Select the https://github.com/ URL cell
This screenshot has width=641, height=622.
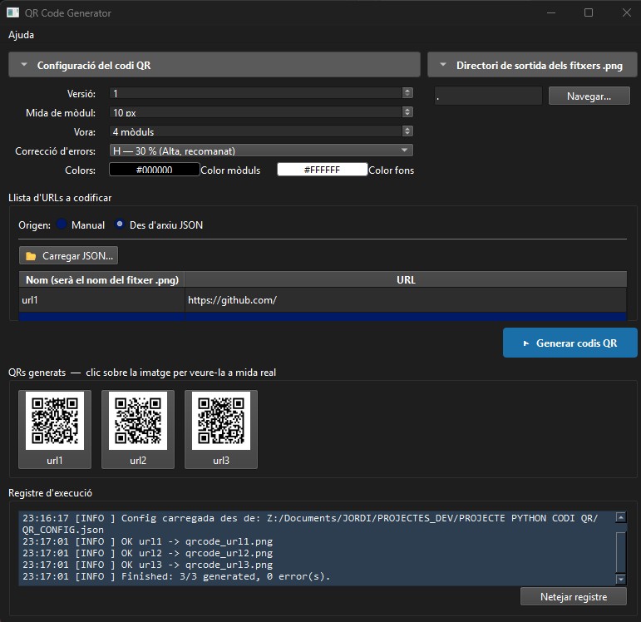point(406,300)
